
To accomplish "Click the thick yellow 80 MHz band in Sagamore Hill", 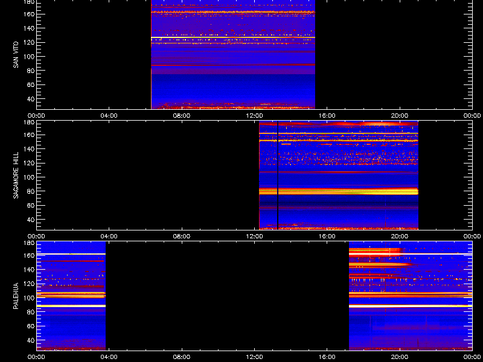I will [x=339, y=191].
